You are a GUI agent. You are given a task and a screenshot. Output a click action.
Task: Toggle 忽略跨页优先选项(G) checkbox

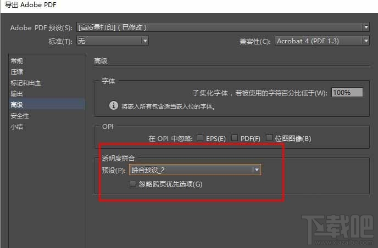coord(132,183)
